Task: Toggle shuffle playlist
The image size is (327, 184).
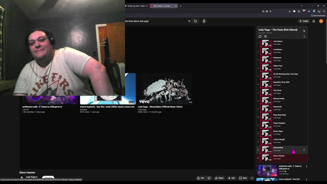Action: click(x=265, y=37)
